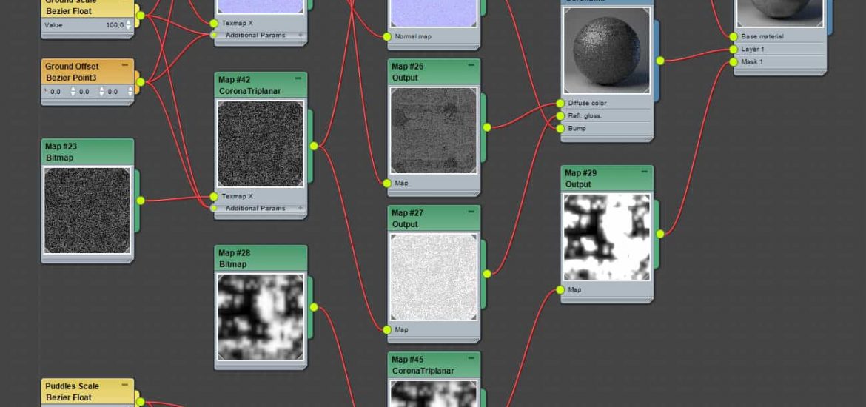Click the Refl. gloss. input socket

tap(560, 115)
